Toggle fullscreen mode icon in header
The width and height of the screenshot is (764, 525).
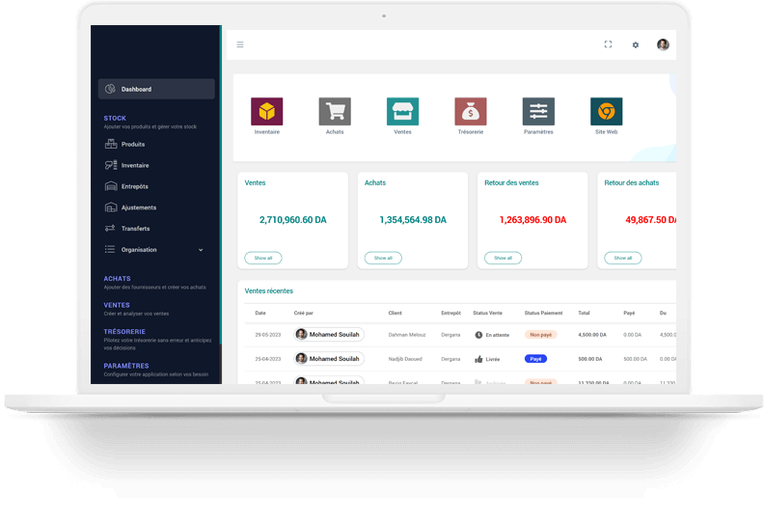click(608, 44)
